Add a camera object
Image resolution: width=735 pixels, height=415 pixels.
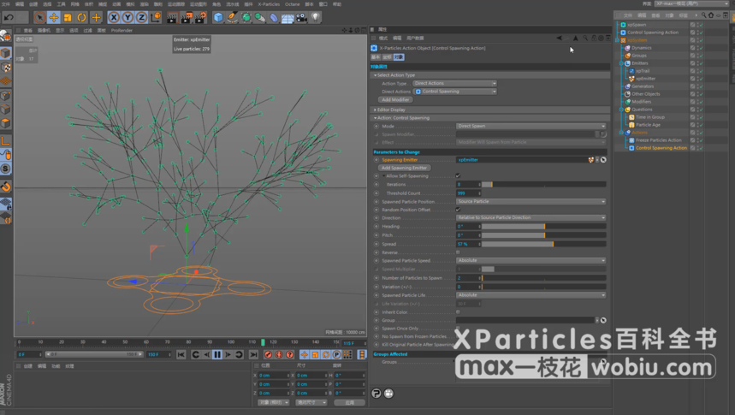pyautogui.click(x=301, y=18)
